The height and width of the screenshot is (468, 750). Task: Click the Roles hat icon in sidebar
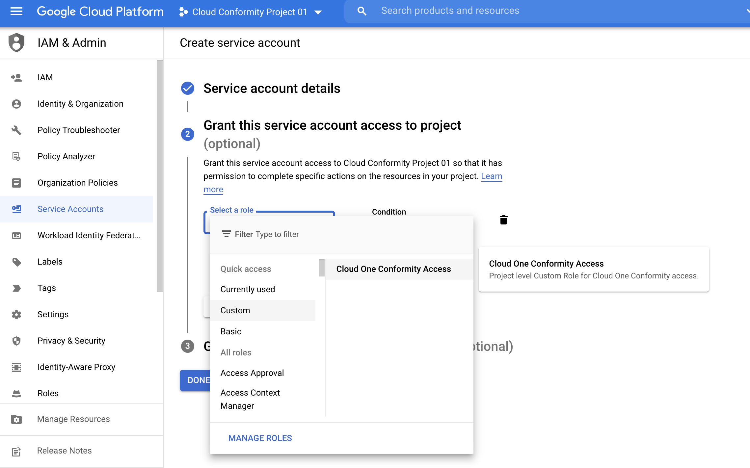click(16, 393)
